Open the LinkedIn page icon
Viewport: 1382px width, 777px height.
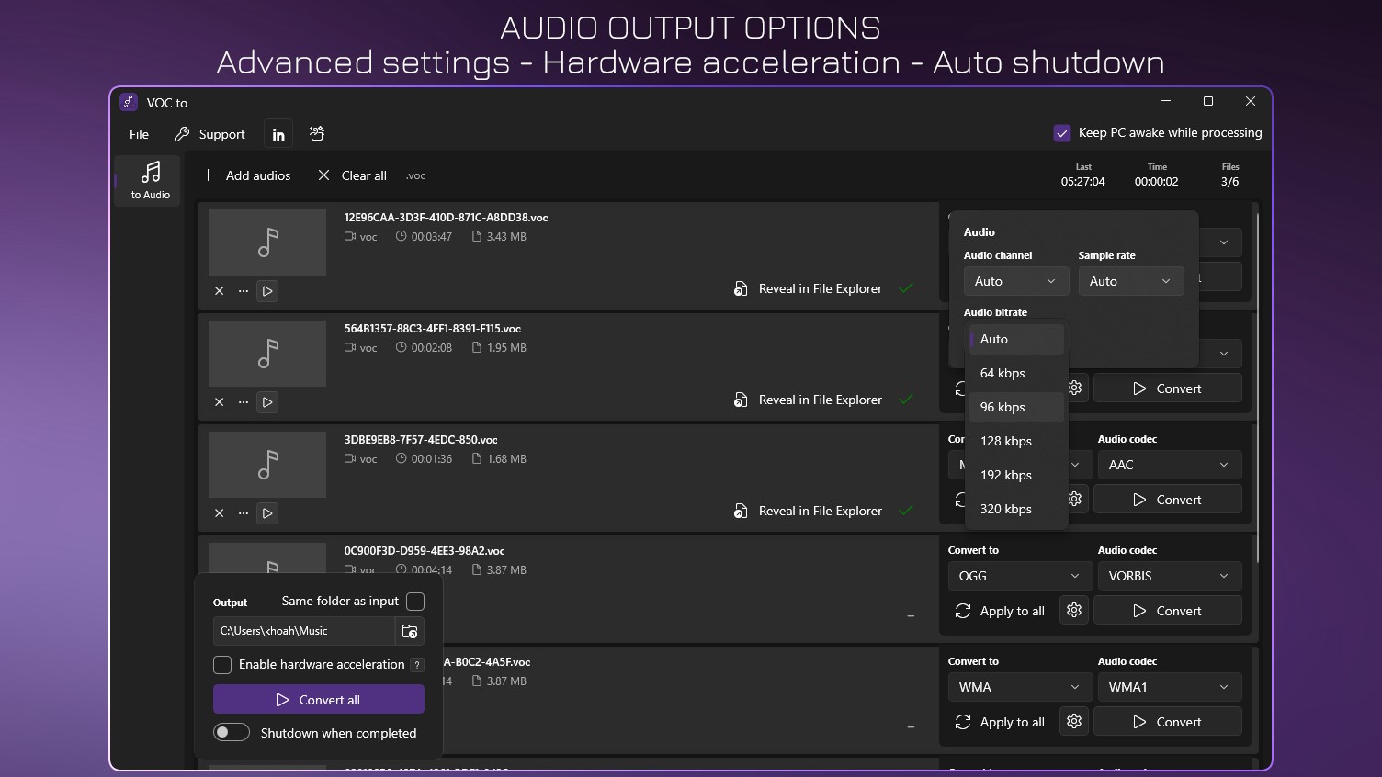pyautogui.click(x=278, y=133)
